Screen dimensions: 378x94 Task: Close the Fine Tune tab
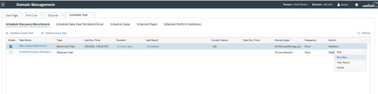point(42,15)
